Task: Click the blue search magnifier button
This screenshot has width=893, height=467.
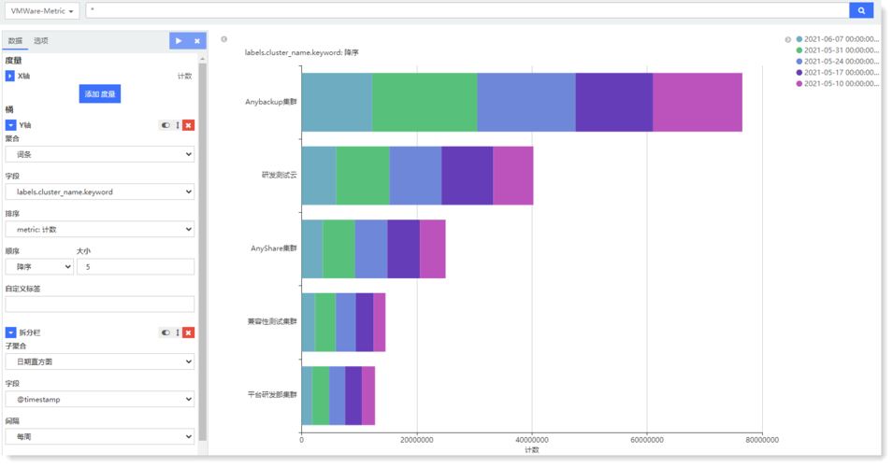Action: [x=860, y=10]
